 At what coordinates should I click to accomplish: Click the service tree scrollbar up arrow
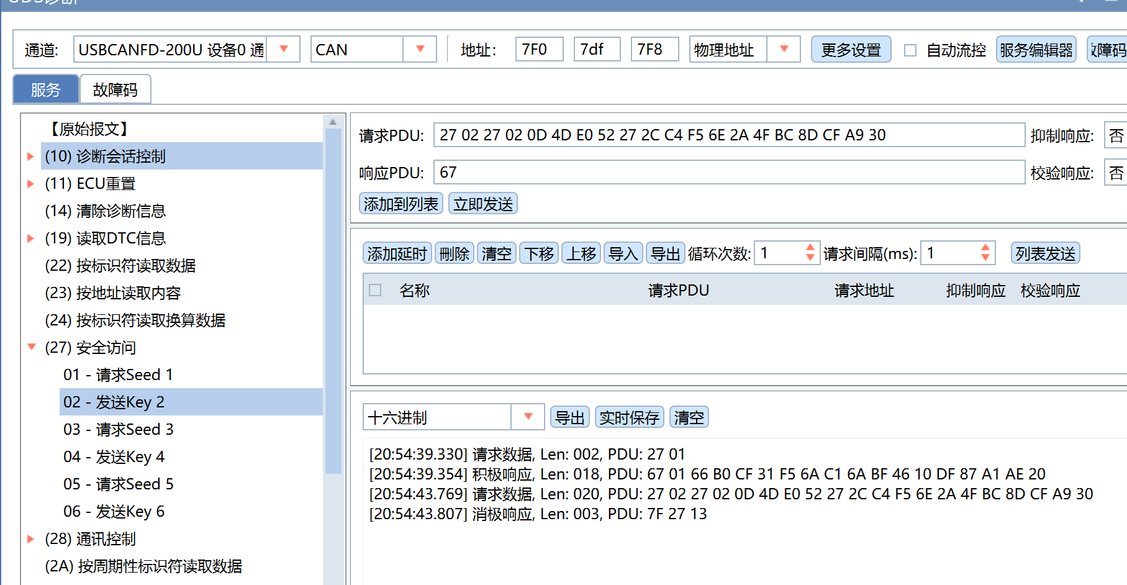point(333,122)
